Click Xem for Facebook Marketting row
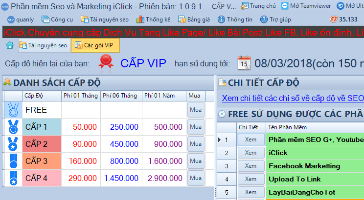The image size is (364, 200). [x=251, y=166]
